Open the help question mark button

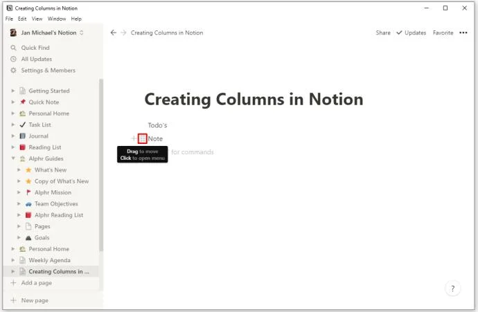click(x=452, y=288)
